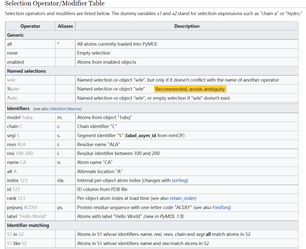Viewport: 306px width, 249px height.
Task: Click the Description column header
Action: point(187,26)
